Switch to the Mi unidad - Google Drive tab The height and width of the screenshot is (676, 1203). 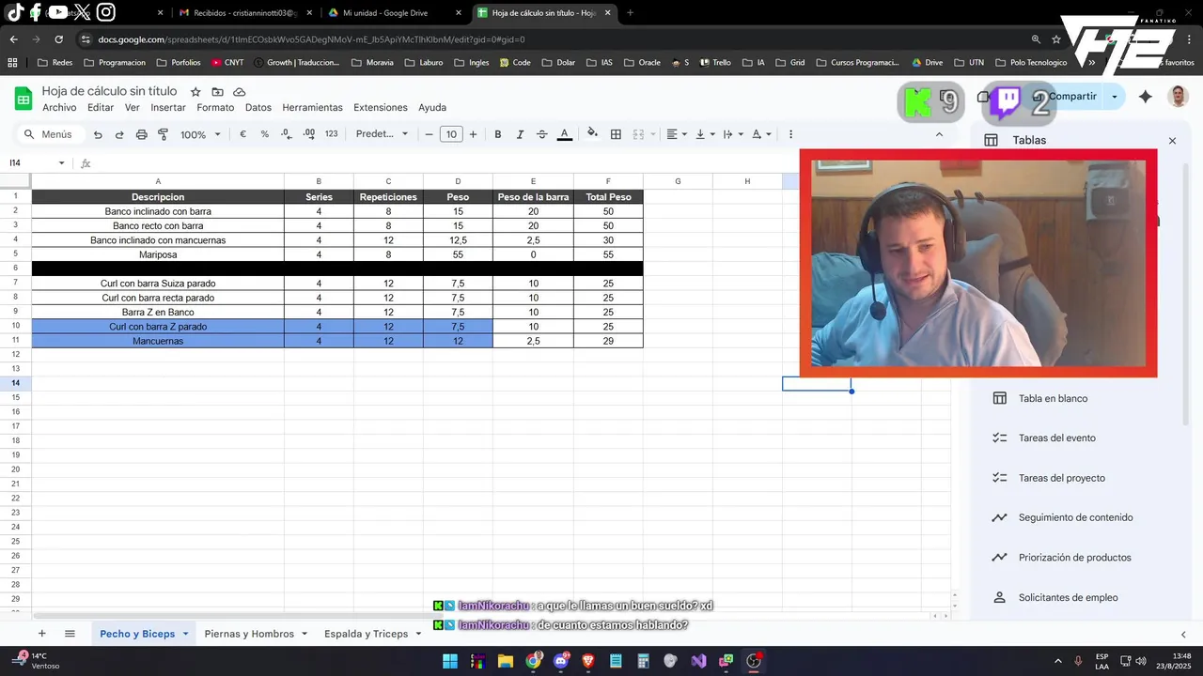click(x=384, y=13)
